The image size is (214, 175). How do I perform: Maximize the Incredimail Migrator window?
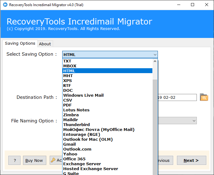pyautogui.click(x=193, y=5)
